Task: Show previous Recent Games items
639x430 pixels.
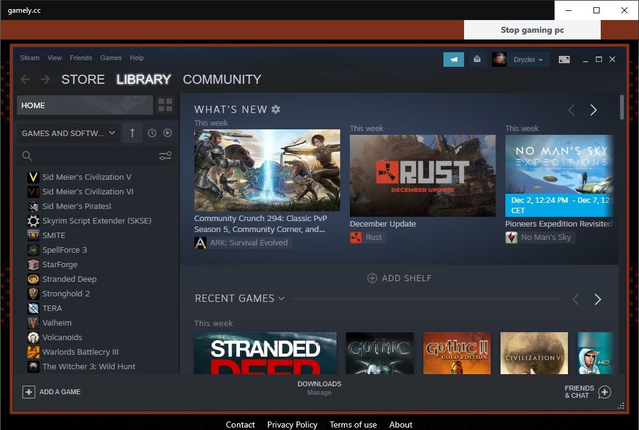Action: [575, 299]
